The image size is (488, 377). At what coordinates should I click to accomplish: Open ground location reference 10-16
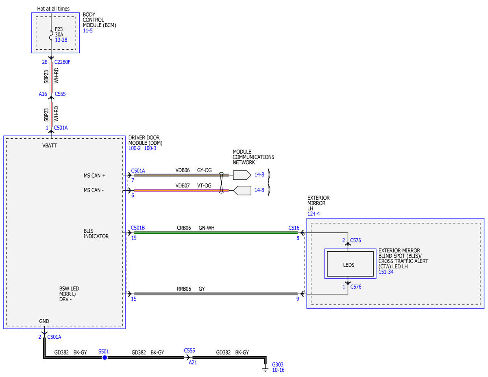click(x=278, y=370)
